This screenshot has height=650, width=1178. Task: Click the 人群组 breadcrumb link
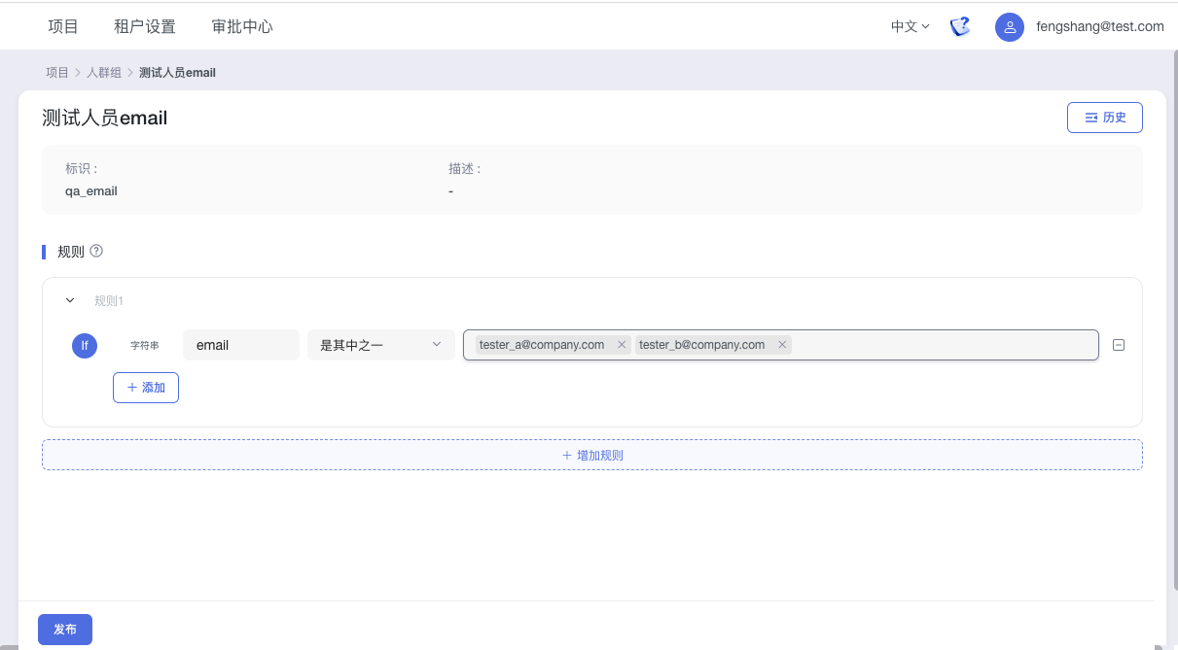(x=104, y=73)
